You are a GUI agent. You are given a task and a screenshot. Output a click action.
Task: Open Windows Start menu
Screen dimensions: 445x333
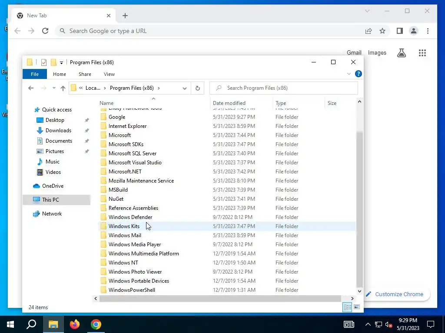[x=10, y=324]
